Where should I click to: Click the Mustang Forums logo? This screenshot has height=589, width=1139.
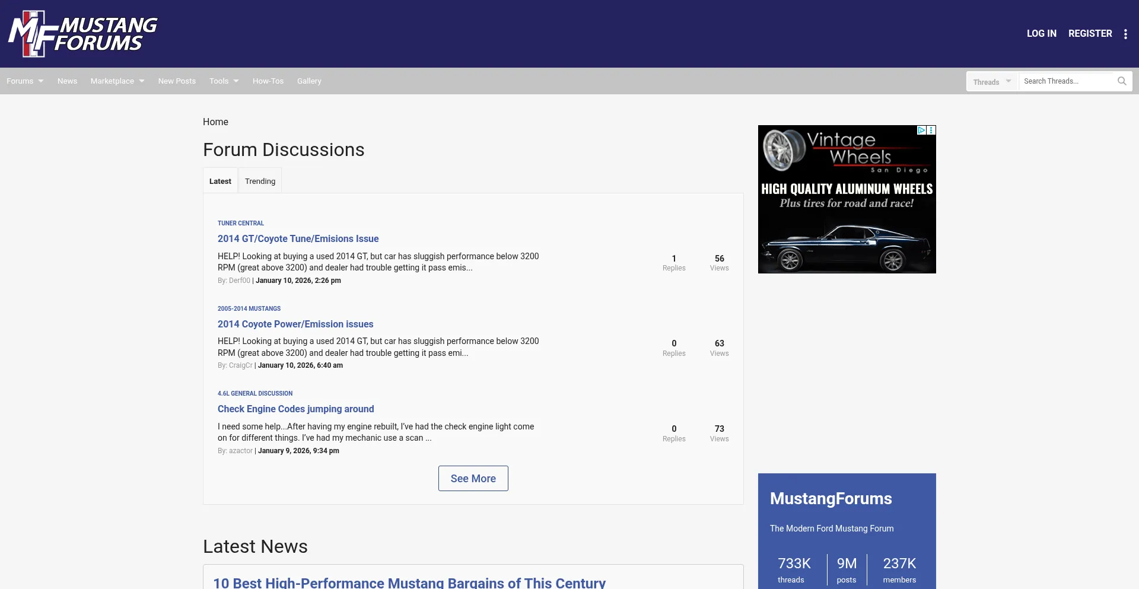click(x=82, y=34)
